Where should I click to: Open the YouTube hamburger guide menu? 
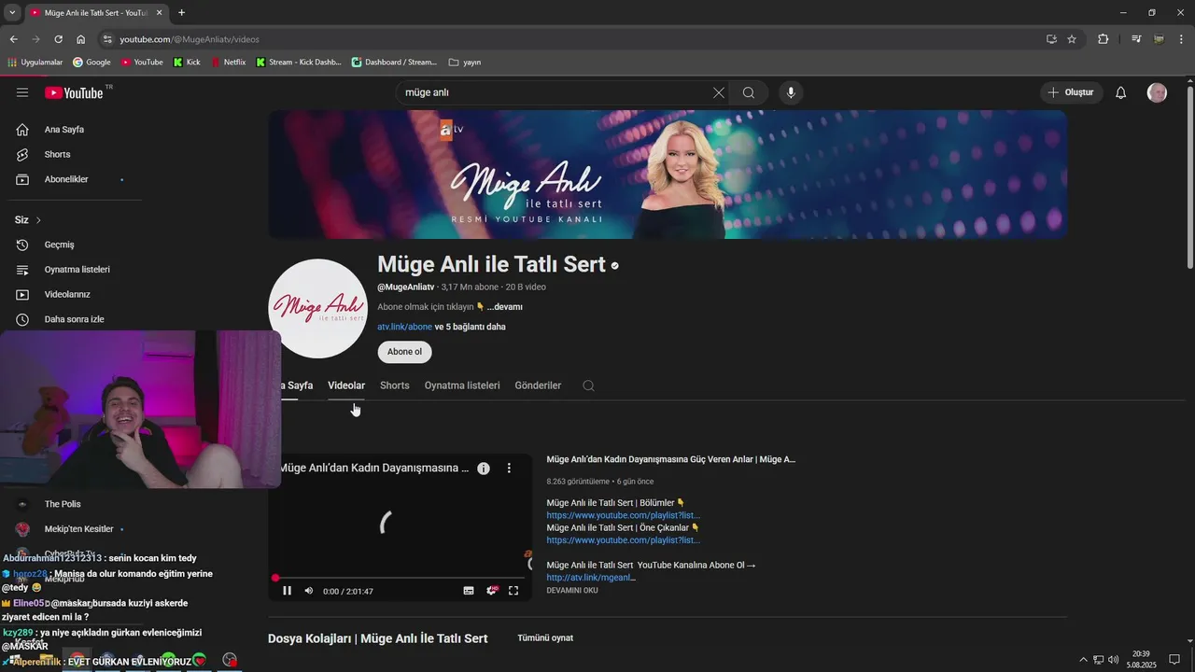click(x=22, y=92)
